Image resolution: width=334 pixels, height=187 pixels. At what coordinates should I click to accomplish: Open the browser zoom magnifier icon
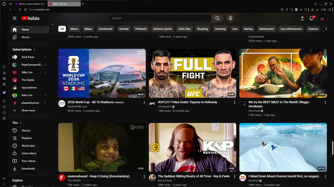(x=282, y=10)
